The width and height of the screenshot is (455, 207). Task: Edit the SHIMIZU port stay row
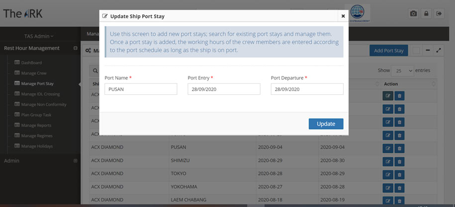(x=388, y=161)
